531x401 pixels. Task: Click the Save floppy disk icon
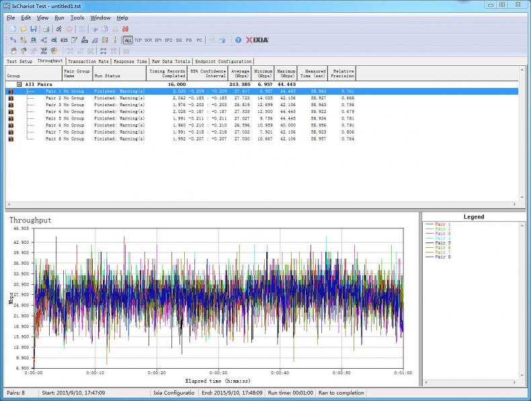click(34, 29)
